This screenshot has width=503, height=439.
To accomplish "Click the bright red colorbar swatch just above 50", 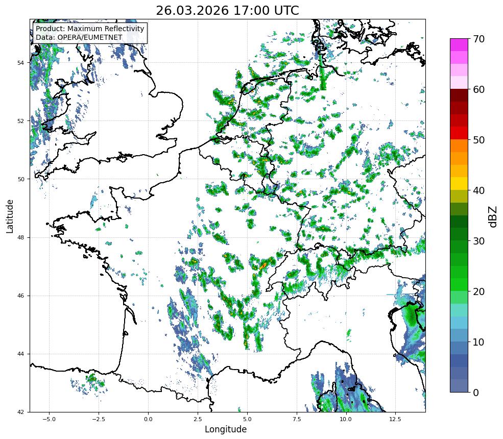I will (x=459, y=133).
